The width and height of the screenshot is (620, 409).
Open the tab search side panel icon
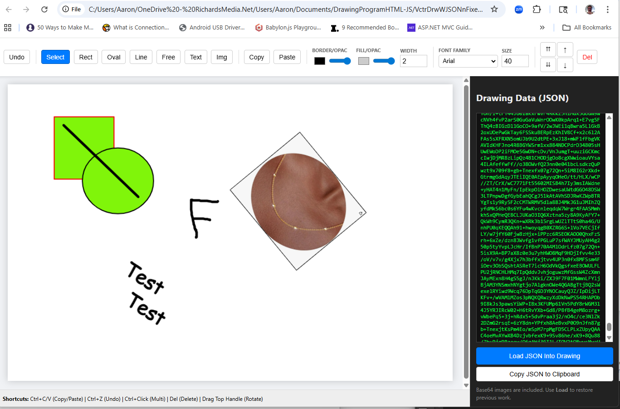563,9
